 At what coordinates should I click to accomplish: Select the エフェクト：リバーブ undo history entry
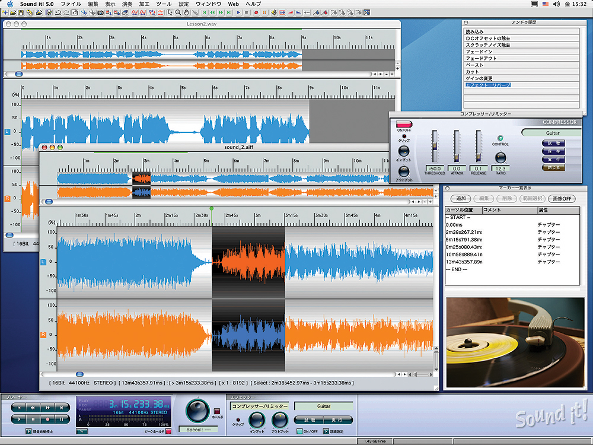(x=488, y=85)
